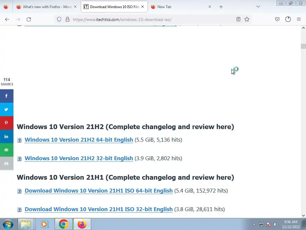The image size is (306, 230).
Task: Bookmark this page with the star
Action: coord(247,19)
